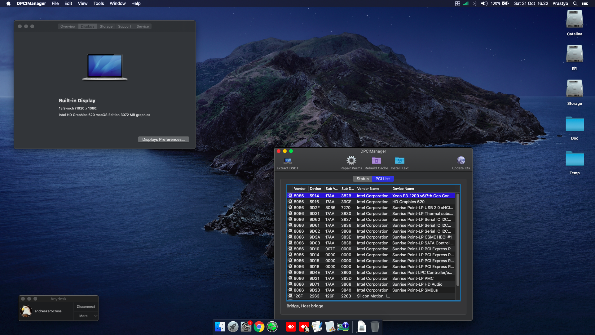Viewport: 595px width, 335px height.
Task: Select the Sunrise Point-LP HD Audio row
Action: [x=371, y=284]
